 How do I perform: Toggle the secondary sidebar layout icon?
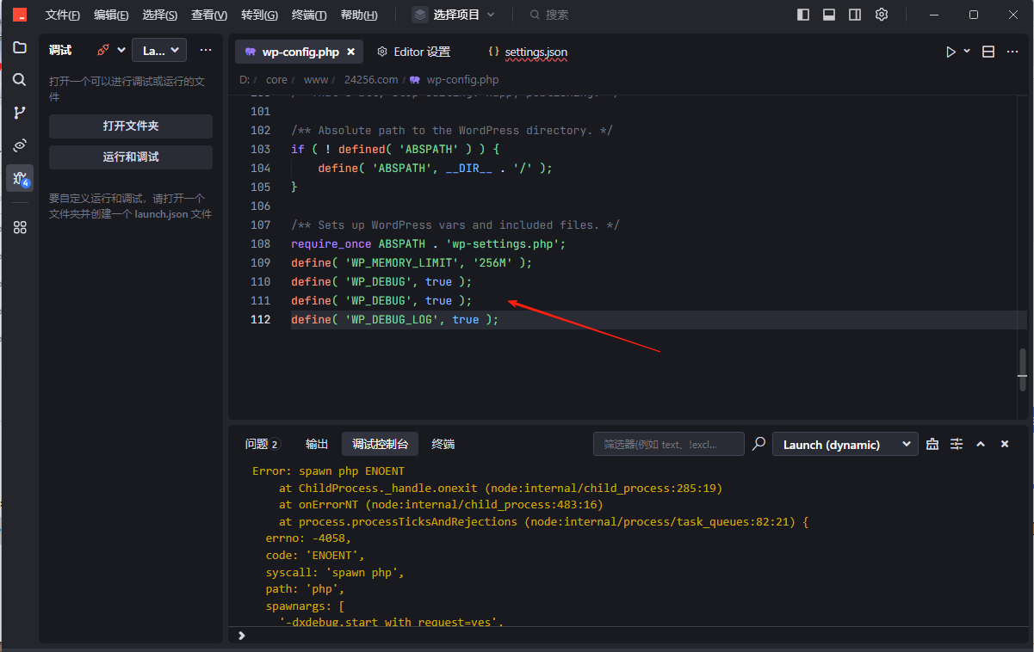(x=855, y=15)
